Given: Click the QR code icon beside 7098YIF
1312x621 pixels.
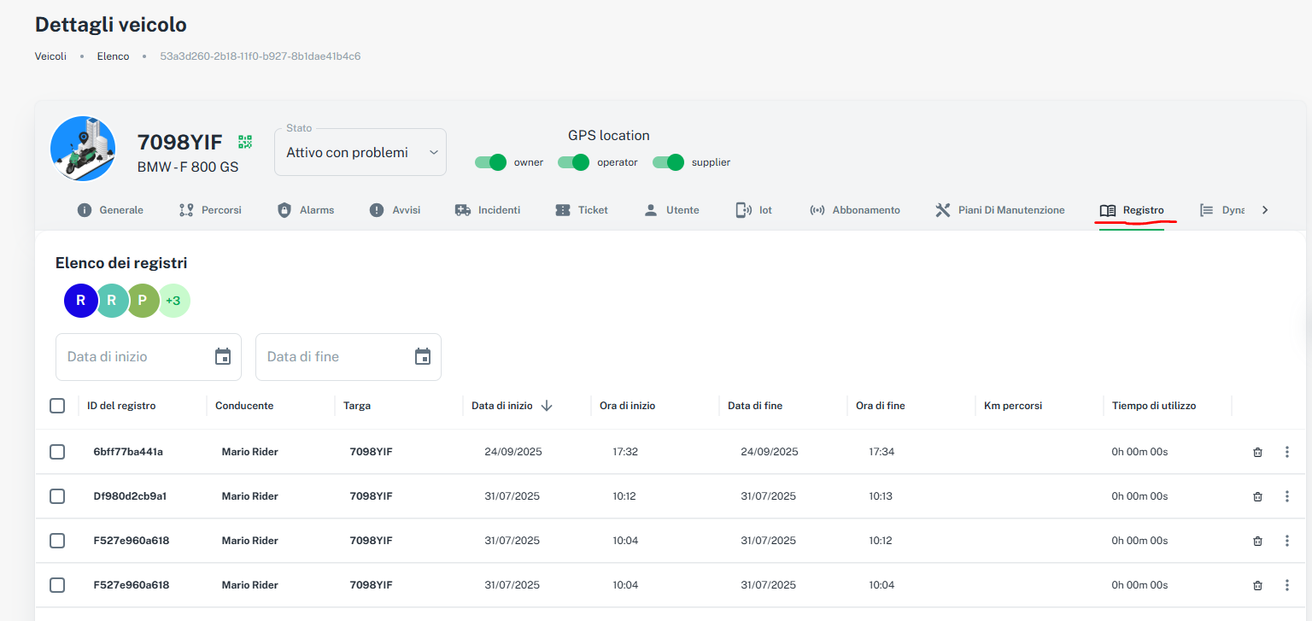Looking at the screenshot, I should coord(245,142).
